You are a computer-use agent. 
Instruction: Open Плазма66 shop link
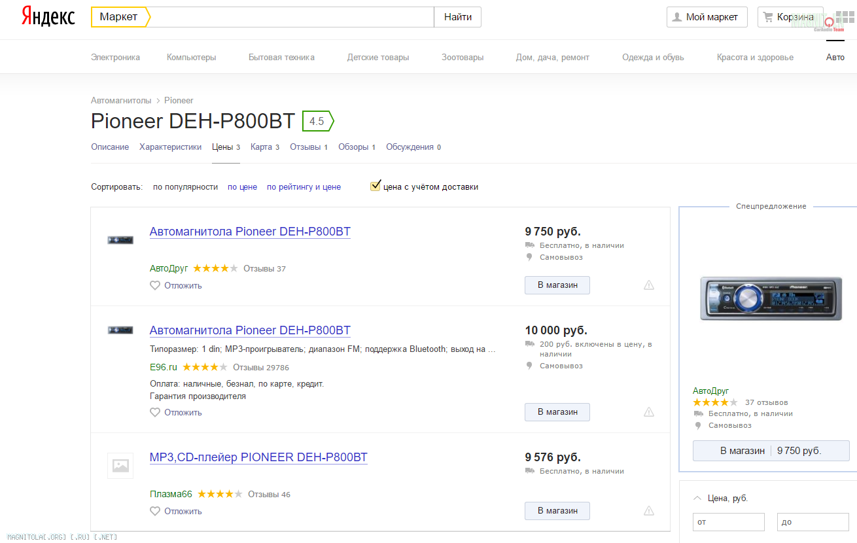tap(171, 494)
